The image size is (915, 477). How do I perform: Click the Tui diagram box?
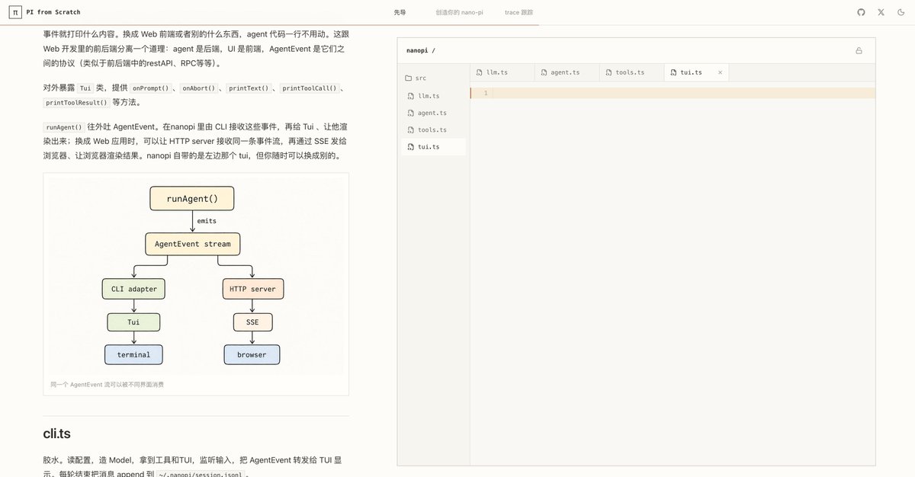pyautogui.click(x=134, y=322)
